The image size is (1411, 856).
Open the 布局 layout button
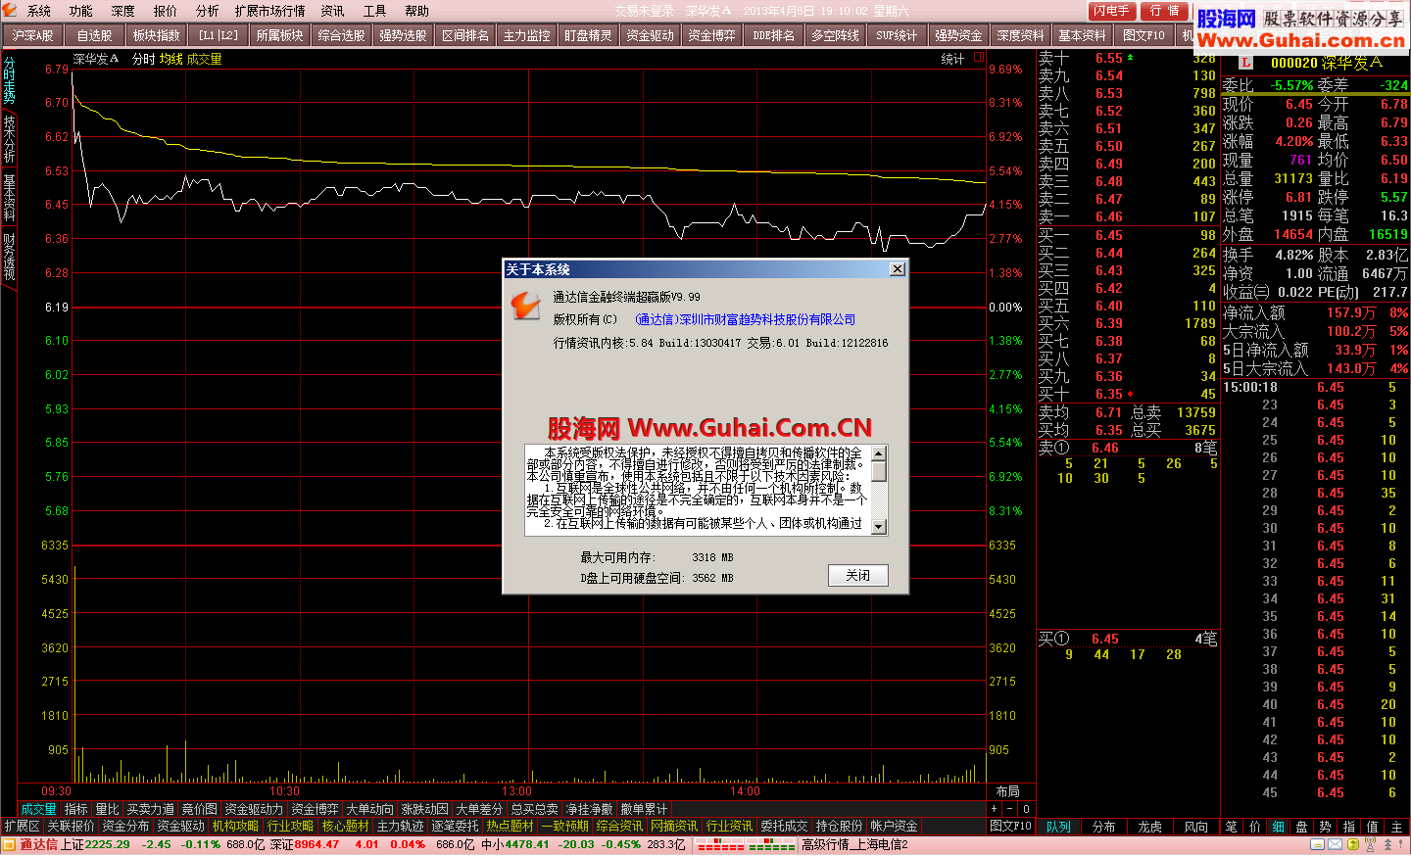(x=1008, y=791)
